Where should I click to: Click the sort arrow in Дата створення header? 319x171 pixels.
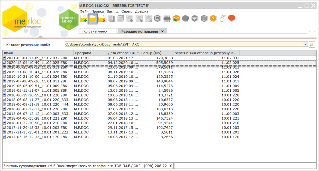[x=138, y=53]
